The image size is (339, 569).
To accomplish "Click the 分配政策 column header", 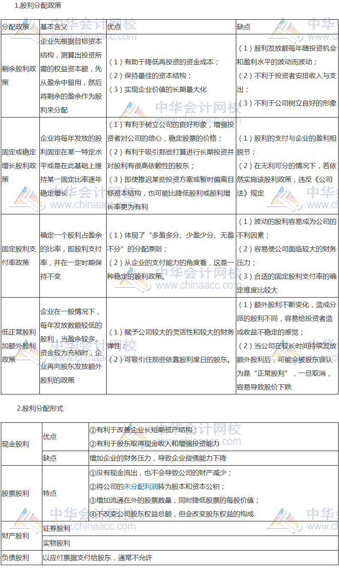I will coord(15,27).
